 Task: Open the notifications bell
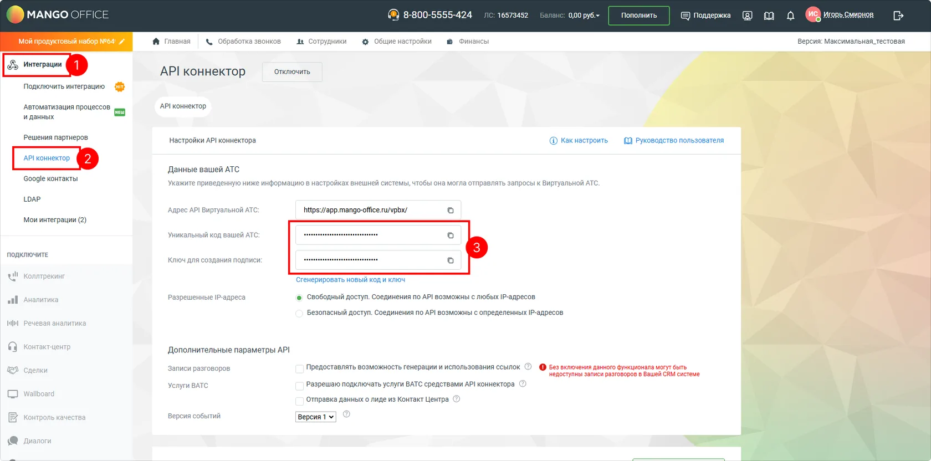tap(790, 16)
